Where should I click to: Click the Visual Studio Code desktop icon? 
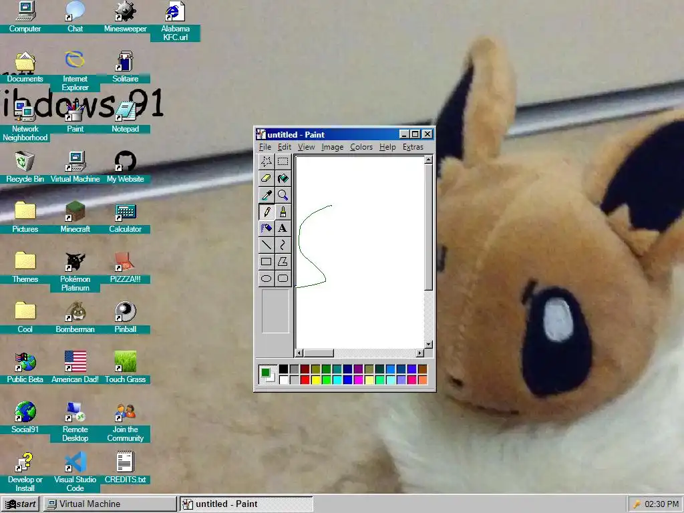75,472
